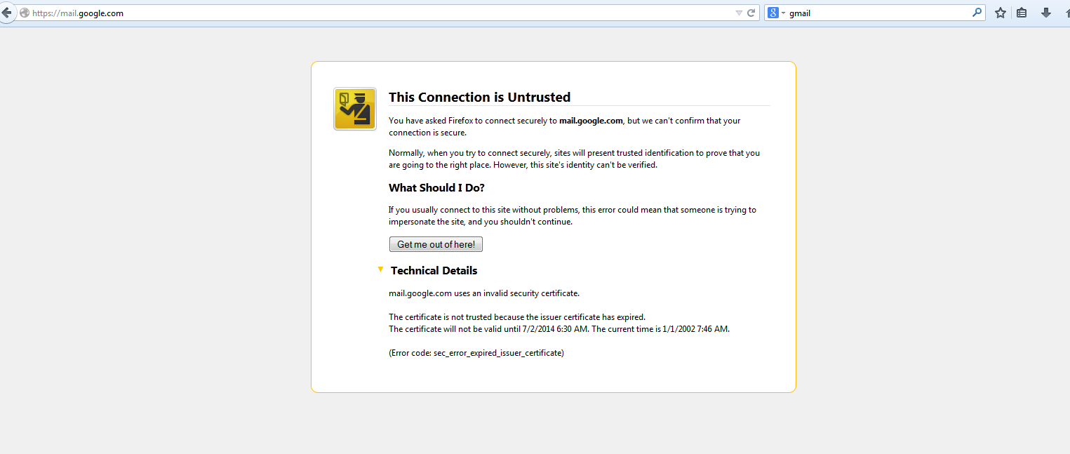1070x454 pixels.
Task: Open the URL bar history dropdown arrow
Action: coord(738,13)
